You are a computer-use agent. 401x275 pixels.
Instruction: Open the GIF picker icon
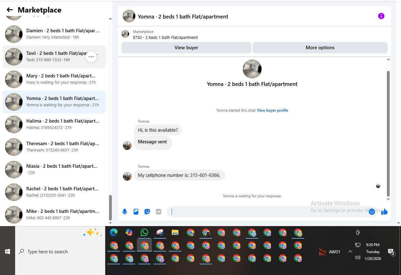159,212
